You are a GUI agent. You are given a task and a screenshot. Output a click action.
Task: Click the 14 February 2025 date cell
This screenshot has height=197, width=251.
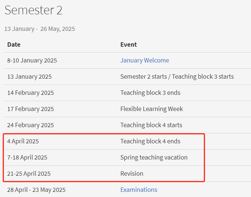30,93
